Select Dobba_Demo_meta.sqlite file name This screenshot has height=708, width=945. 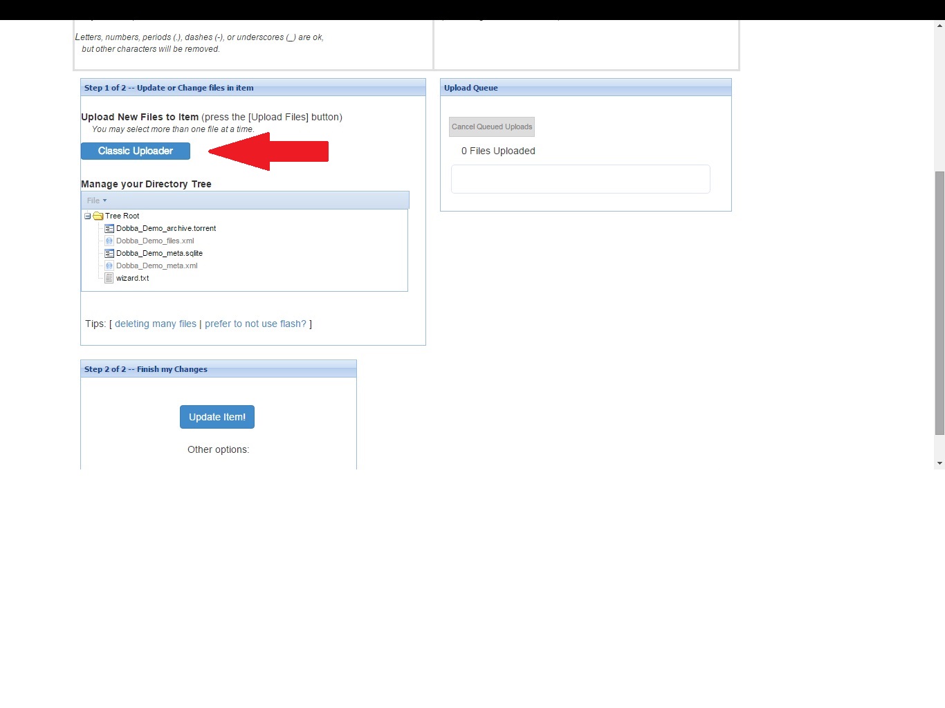(x=159, y=253)
